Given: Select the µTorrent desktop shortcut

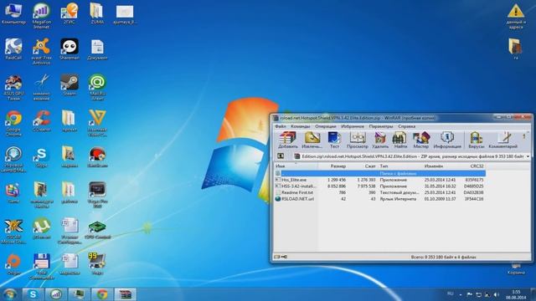Looking at the screenshot, I should pos(41,228).
